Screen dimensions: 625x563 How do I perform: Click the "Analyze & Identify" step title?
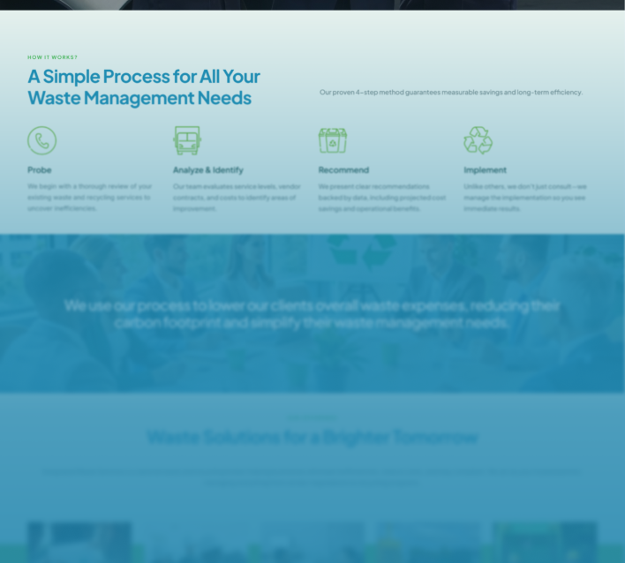208,170
